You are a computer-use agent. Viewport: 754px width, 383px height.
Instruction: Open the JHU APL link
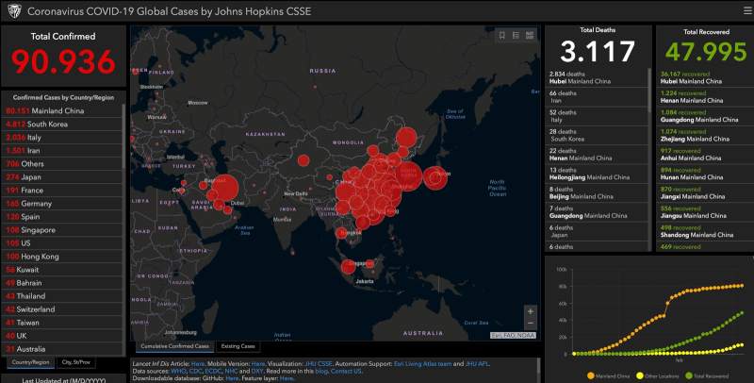(x=478, y=364)
